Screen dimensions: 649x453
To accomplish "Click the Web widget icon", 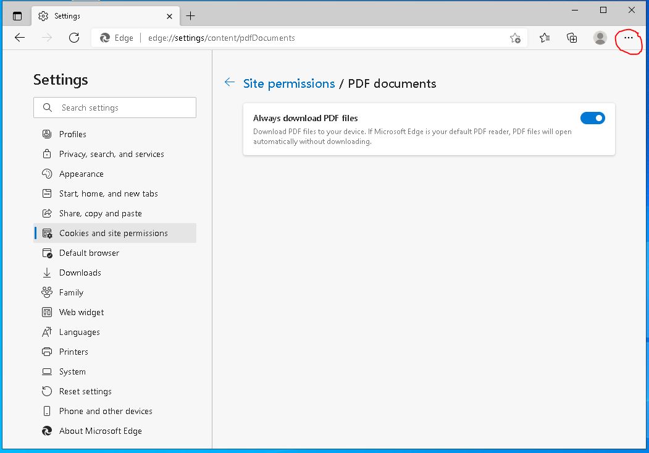I will [47, 312].
